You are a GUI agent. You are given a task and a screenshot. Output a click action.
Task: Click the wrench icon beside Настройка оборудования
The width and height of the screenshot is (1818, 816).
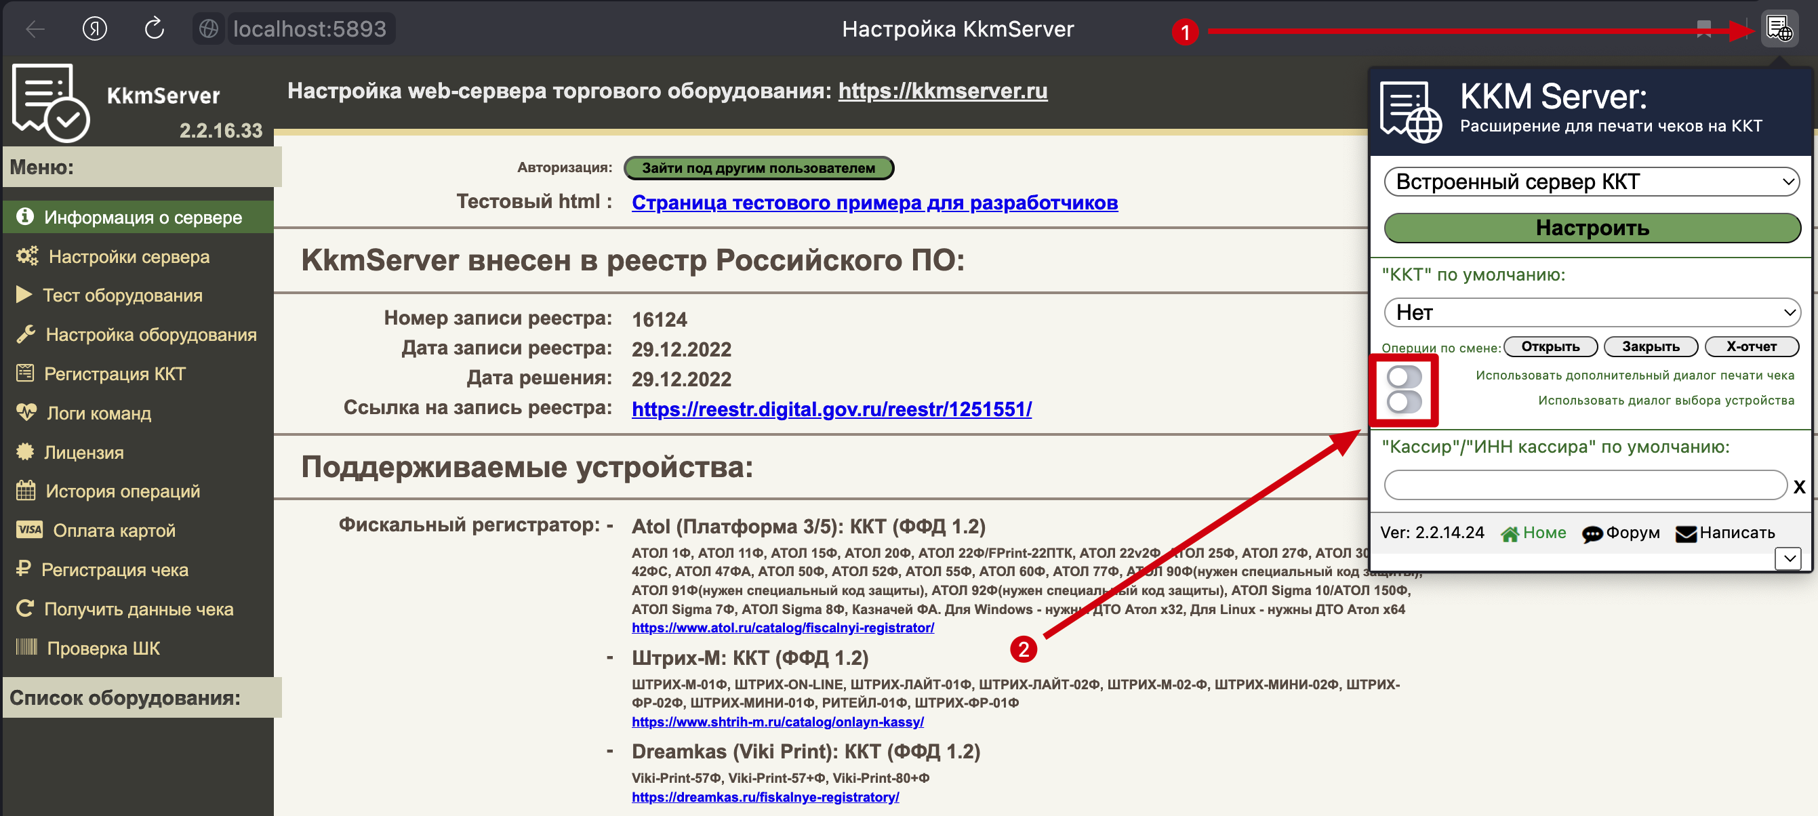point(26,334)
